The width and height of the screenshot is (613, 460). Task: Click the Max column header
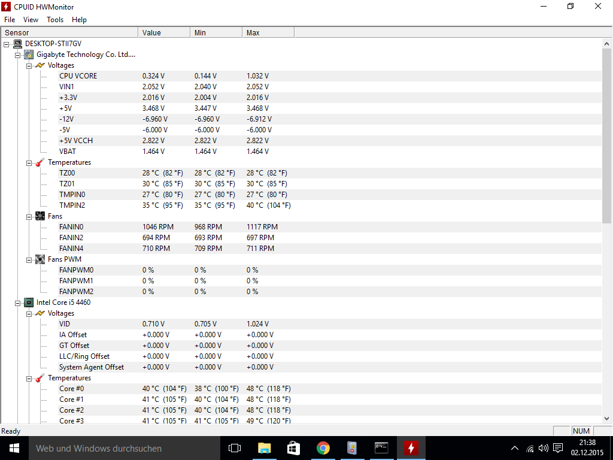click(268, 32)
